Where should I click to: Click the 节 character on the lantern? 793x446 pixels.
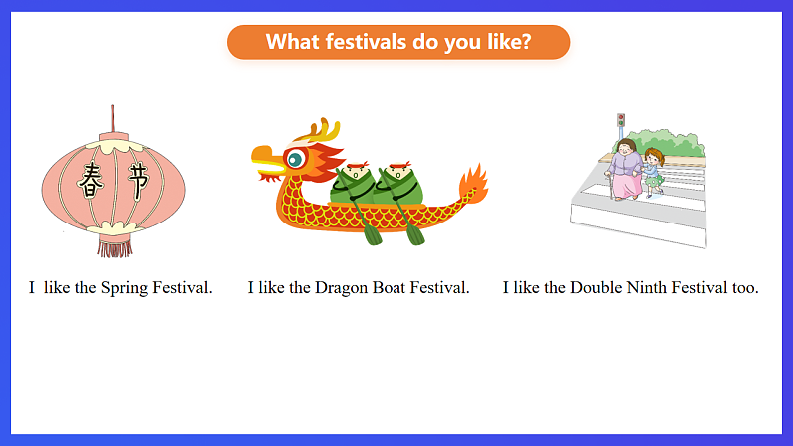pos(137,182)
